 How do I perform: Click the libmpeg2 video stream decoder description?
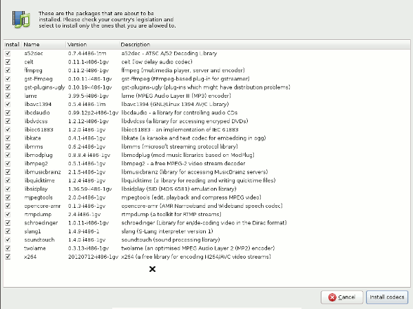[183, 164]
